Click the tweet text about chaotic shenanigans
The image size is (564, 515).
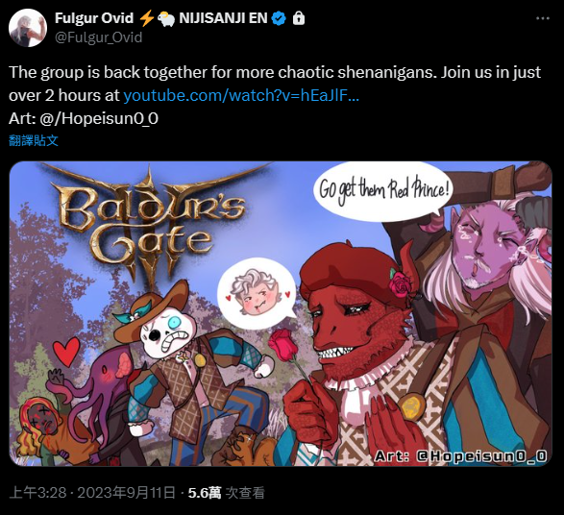coord(275,84)
